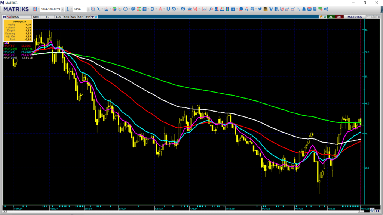This screenshot has width=383, height=215.
Task: Toggle the SVD chart option
Action: [74, 17]
